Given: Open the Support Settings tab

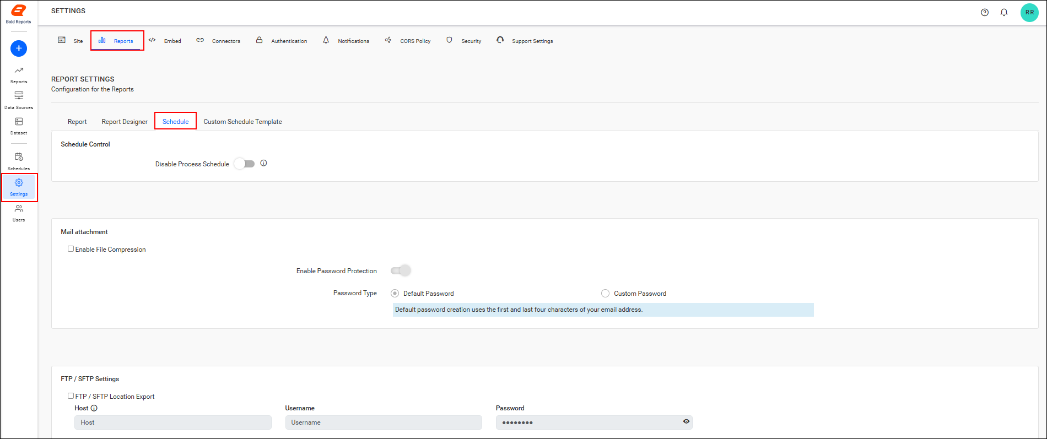Looking at the screenshot, I should coord(525,41).
